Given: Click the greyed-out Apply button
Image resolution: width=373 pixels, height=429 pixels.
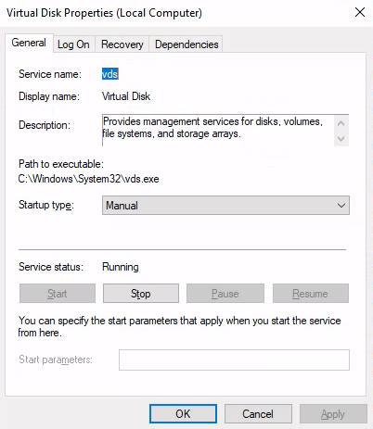Looking at the screenshot, I should pyautogui.click(x=333, y=414).
